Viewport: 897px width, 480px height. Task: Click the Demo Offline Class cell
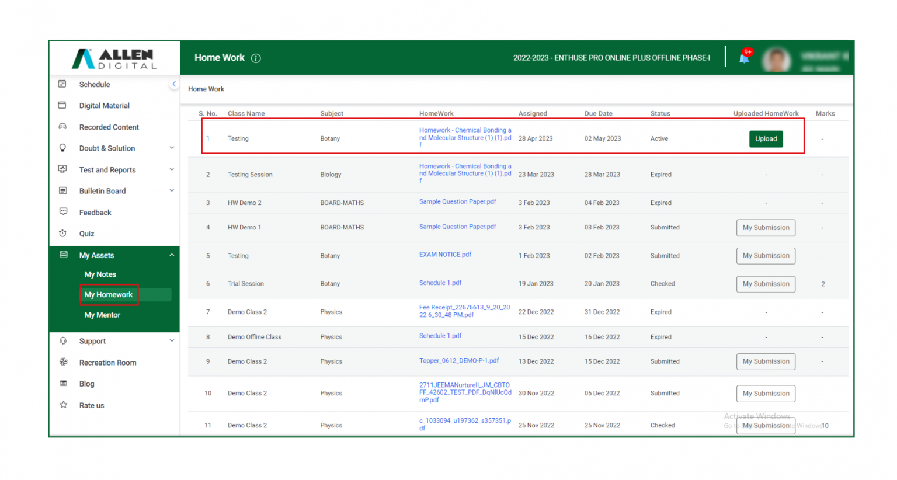click(254, 337)
